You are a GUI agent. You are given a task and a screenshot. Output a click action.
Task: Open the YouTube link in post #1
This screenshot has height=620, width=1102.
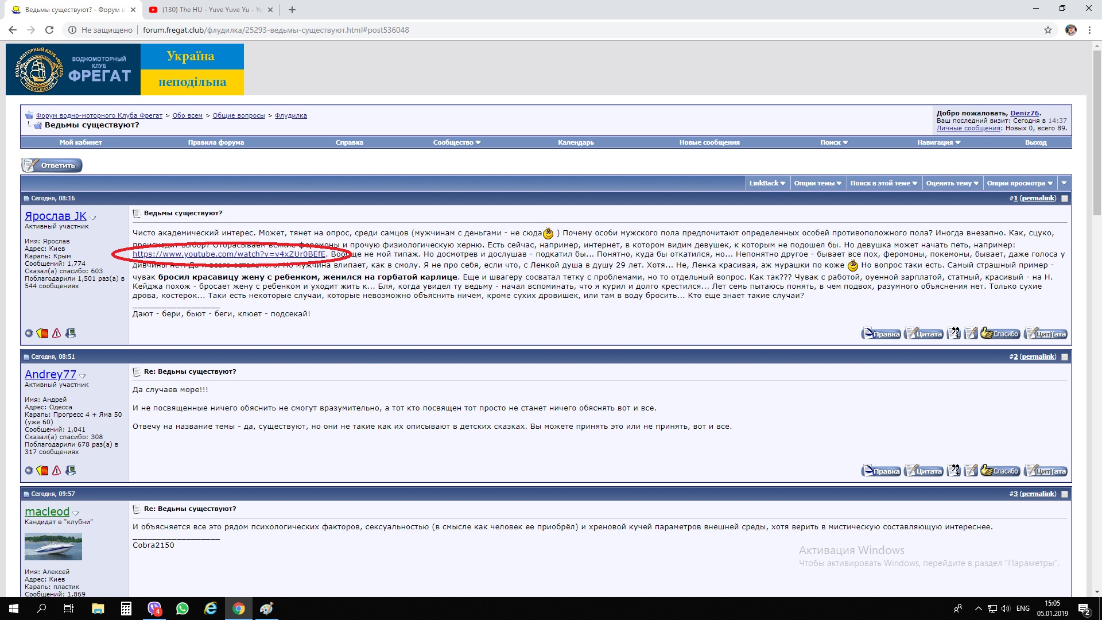[229, 254]
